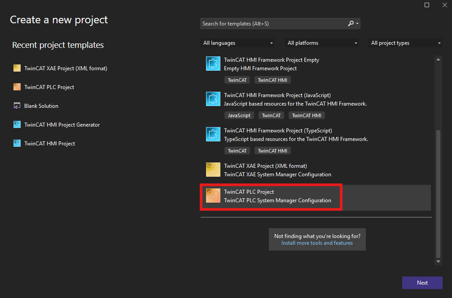Select the Blank Solution icon in recent templates

pyautogui.click(x=17, y=106)
